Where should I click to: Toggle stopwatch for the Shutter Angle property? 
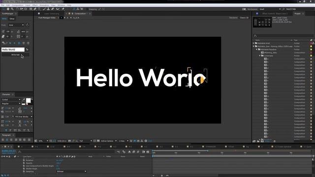click(24, 169)
